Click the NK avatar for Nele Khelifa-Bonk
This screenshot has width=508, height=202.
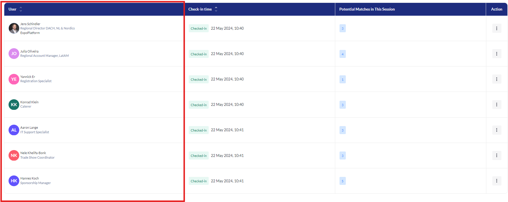point(14,155)
